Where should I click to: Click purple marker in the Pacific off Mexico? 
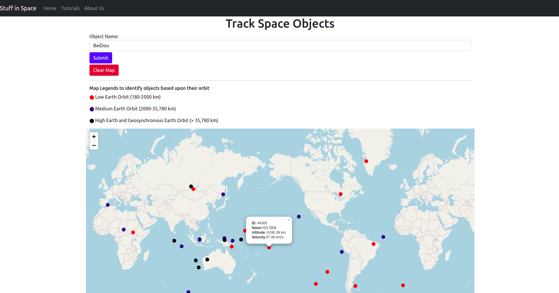click(x=299, y=217)
